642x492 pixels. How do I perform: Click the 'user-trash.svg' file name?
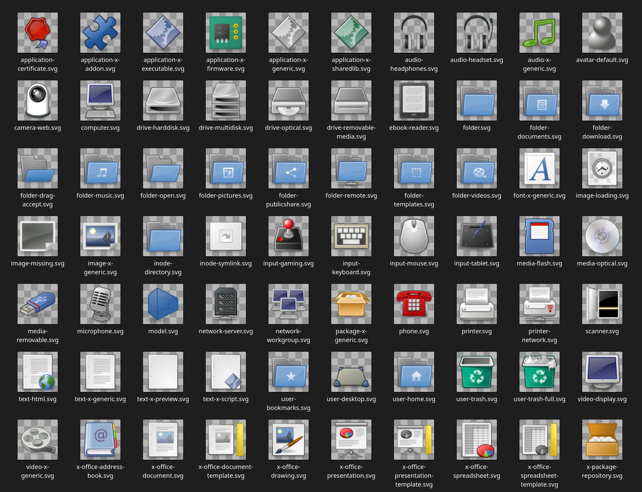[x=477, y=399]
